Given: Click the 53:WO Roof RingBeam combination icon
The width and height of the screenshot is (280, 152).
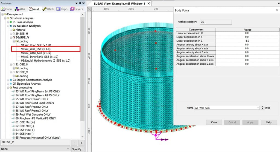Looking at the screenshot, I should (x=14, y=91).
